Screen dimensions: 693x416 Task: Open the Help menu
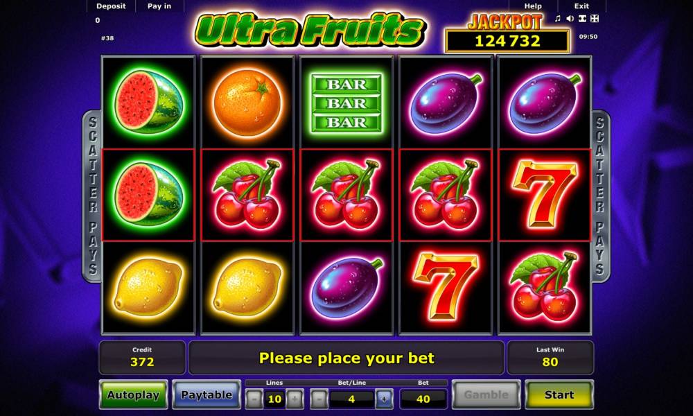[x=533, y=6]
